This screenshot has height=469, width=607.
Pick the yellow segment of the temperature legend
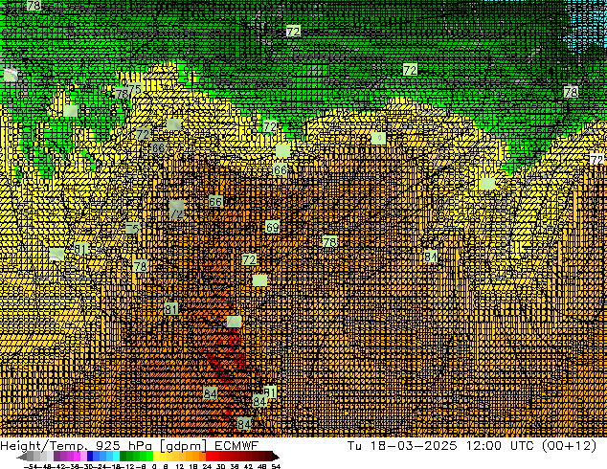(x=163, y=457)
